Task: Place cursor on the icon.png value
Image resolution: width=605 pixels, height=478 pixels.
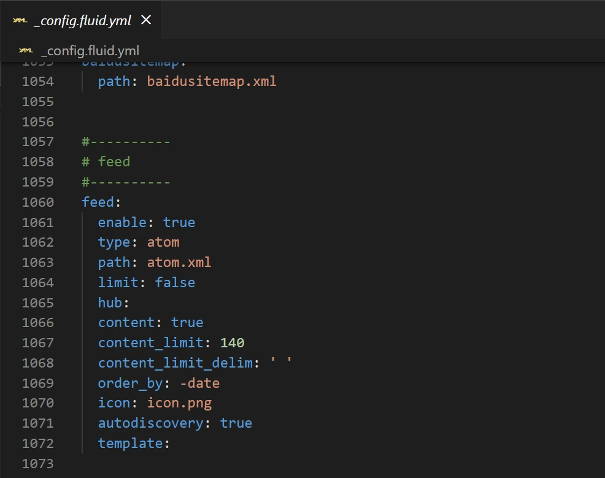Action: 179,403
